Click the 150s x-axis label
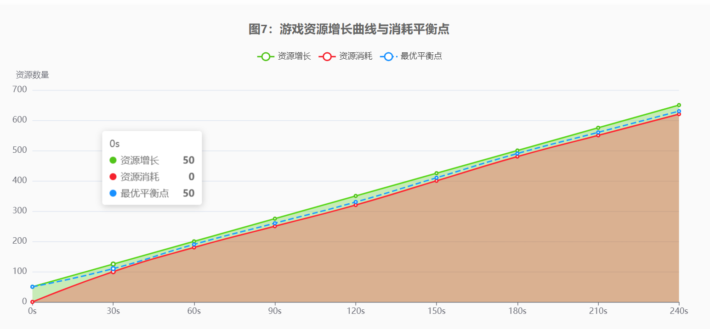This screenshot has width=710, height=329. (437, 311)
